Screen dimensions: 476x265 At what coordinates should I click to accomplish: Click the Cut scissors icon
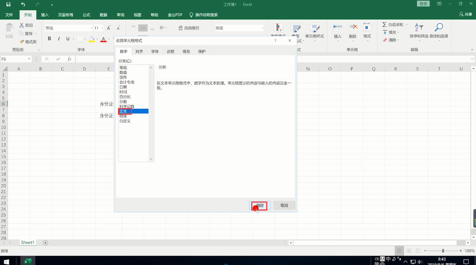click(22, 25)
